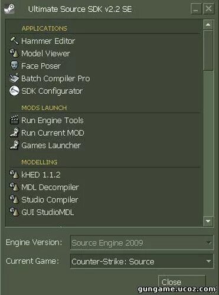Click the SDK Configurator round icon
Screen dimensions: 219x295
[x=14, y=91]
